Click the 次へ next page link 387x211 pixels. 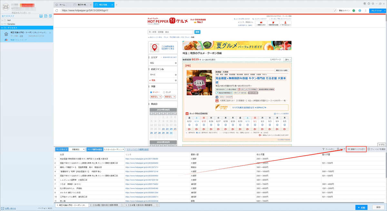[x=287, y=60]
